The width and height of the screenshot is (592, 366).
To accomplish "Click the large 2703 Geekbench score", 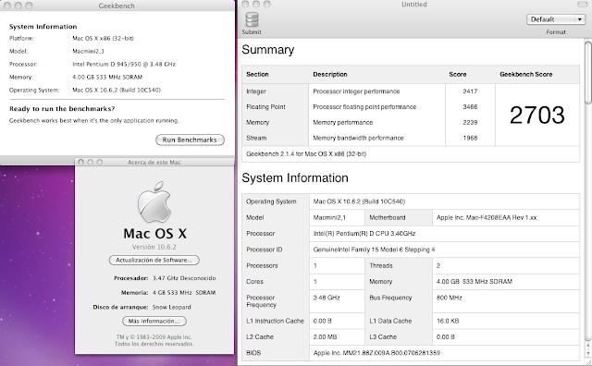I will tap(536, 115).
